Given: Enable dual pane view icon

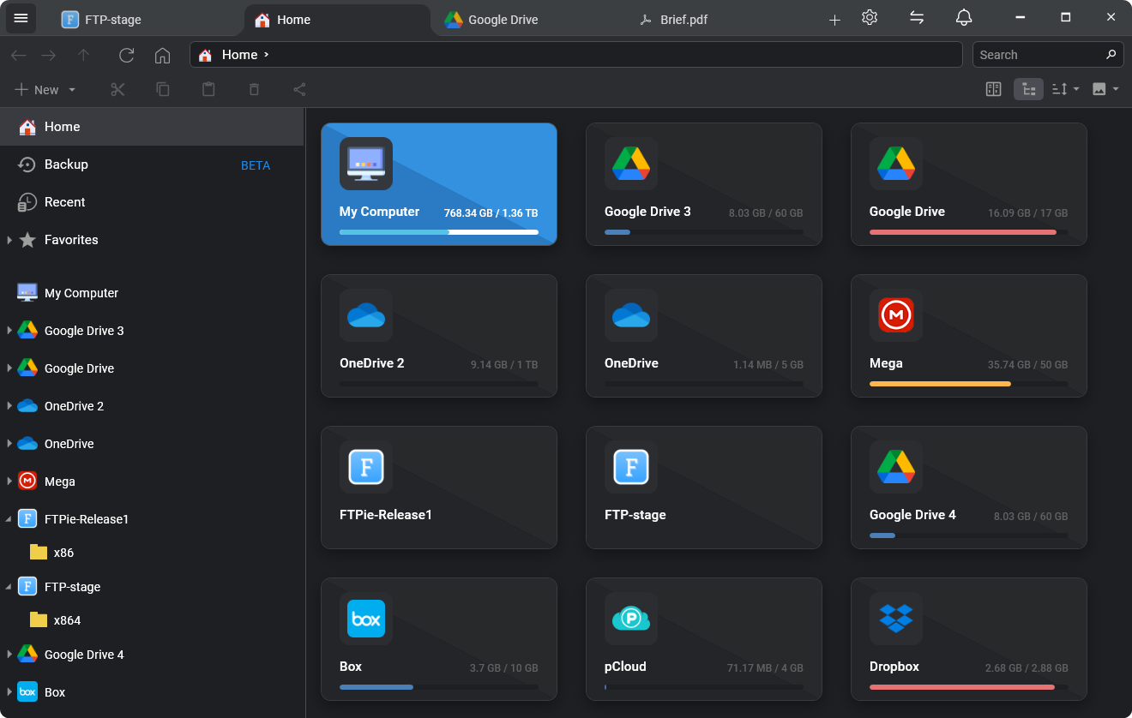Looking at the screenshot, I should [993, 88].
